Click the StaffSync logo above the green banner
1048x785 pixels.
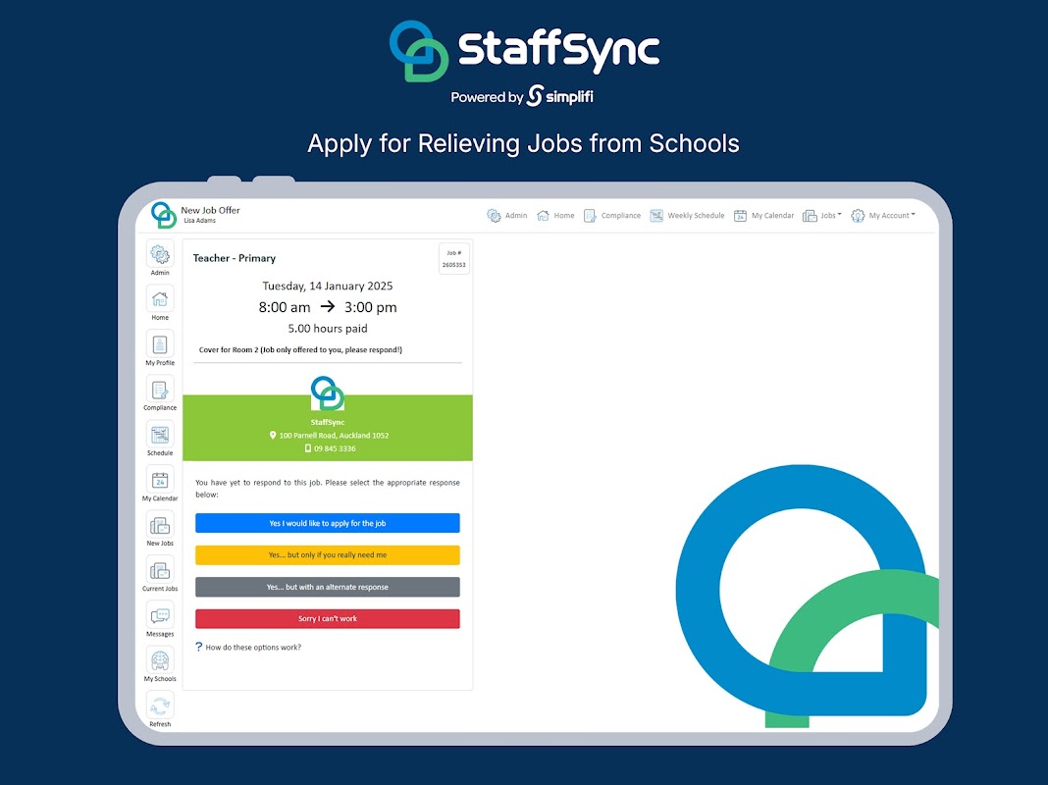pyautogui.click(x=328, y=393)
